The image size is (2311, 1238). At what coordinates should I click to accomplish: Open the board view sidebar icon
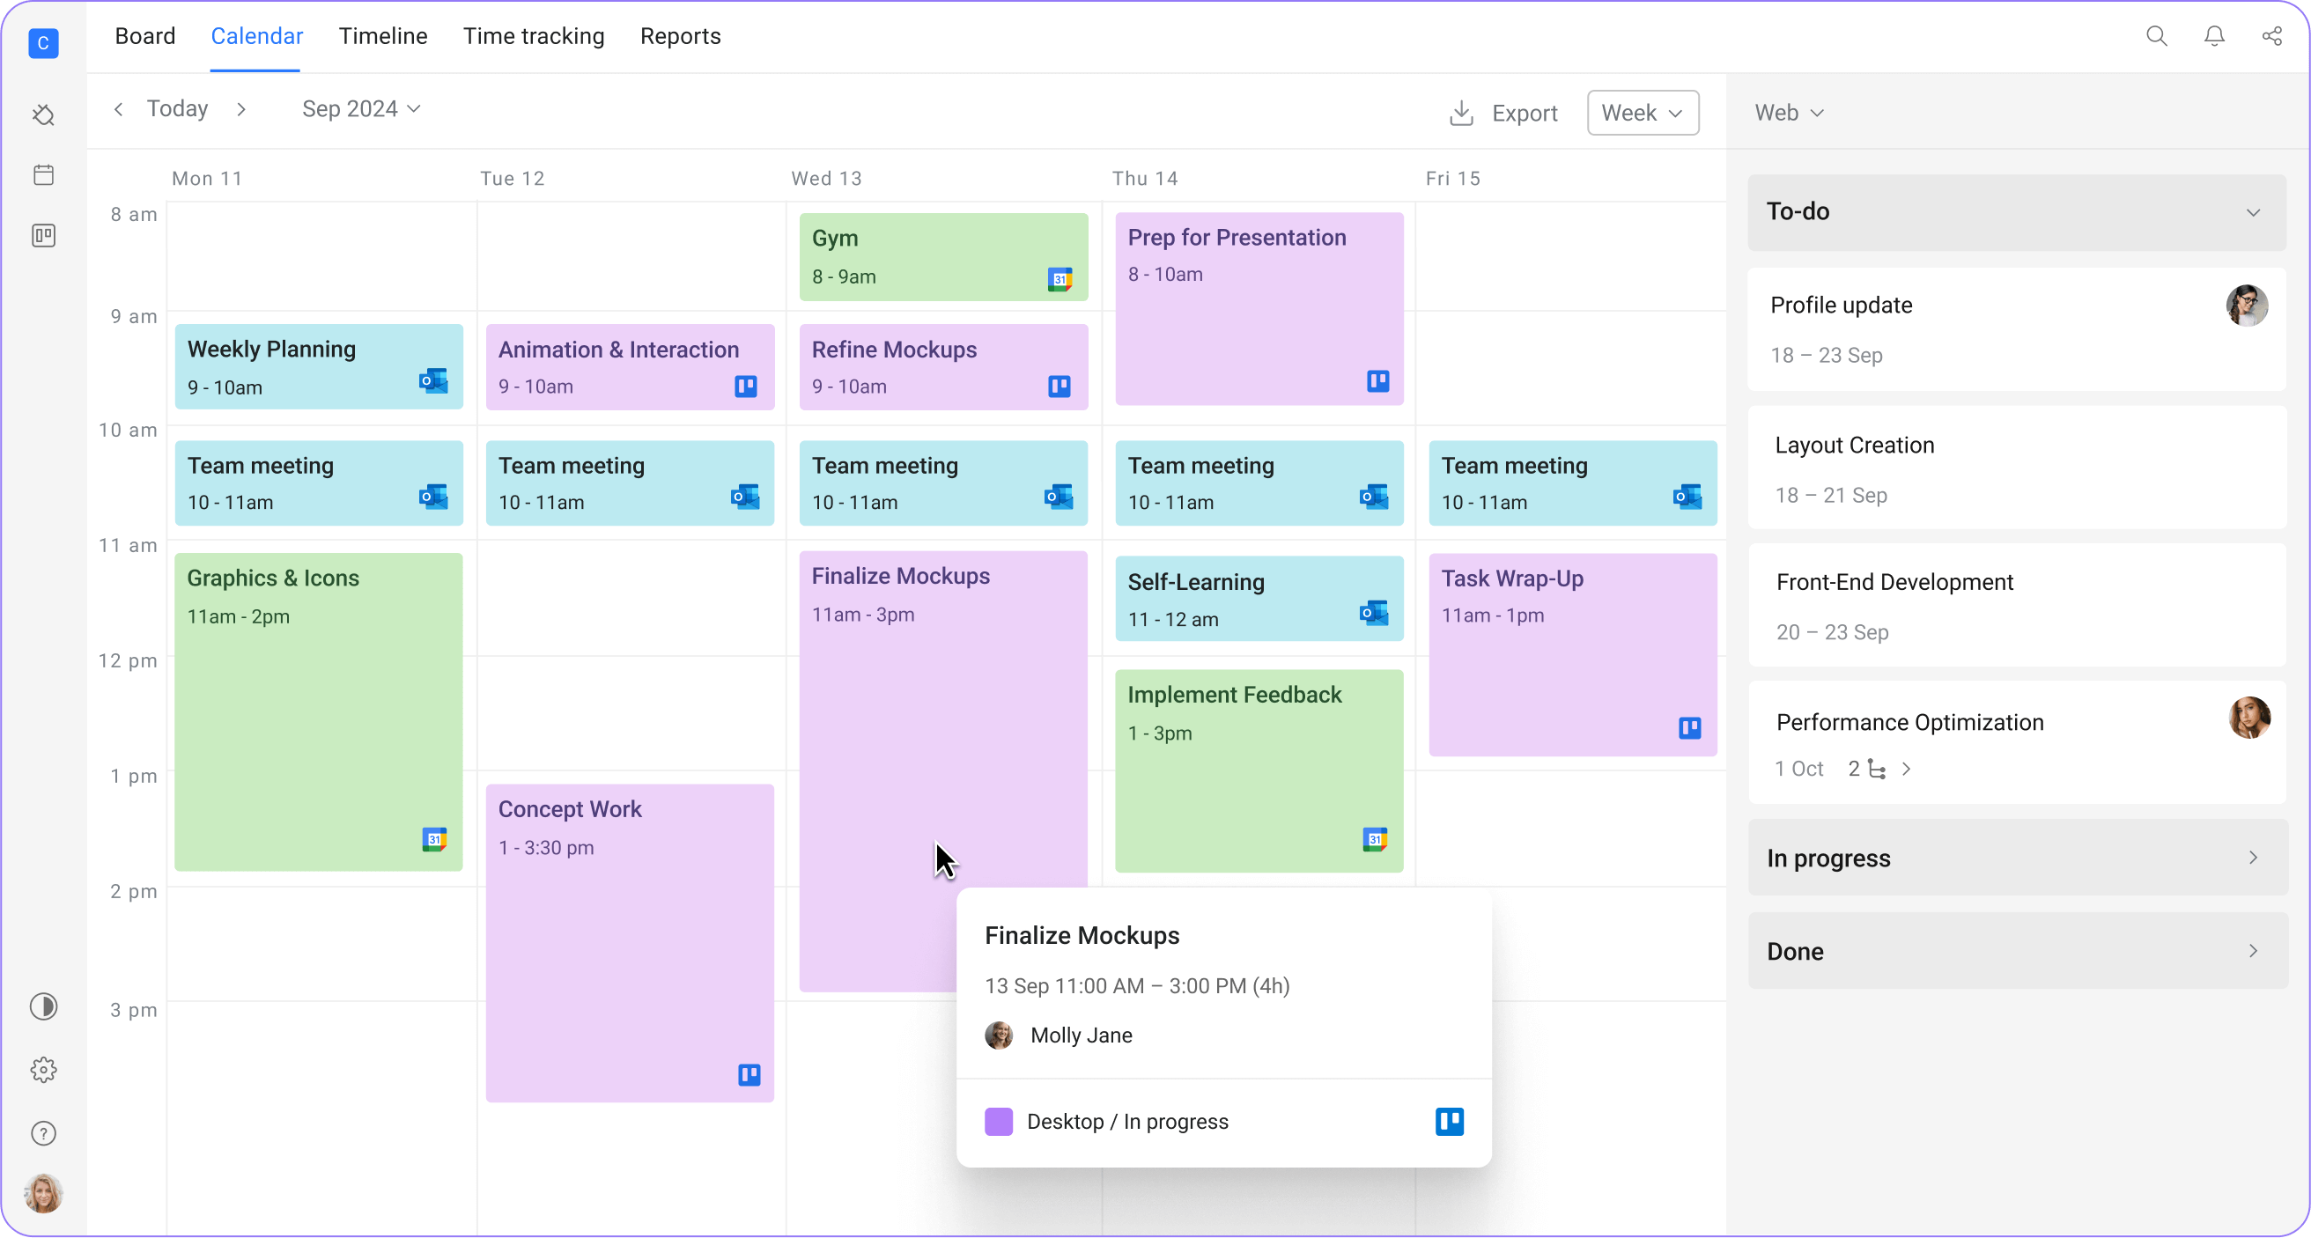tap(43, 236)
